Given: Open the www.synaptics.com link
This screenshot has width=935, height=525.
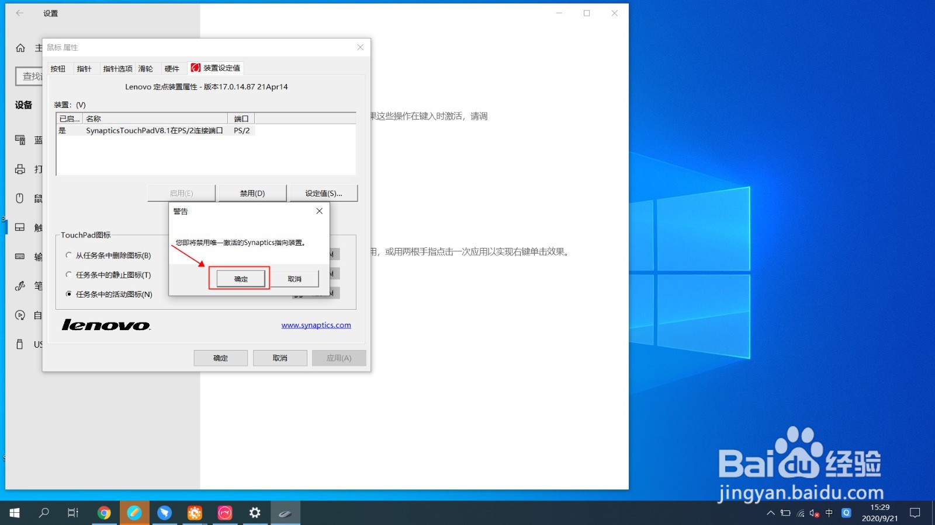Looking at the screenshot, I should tap(316, 325).
